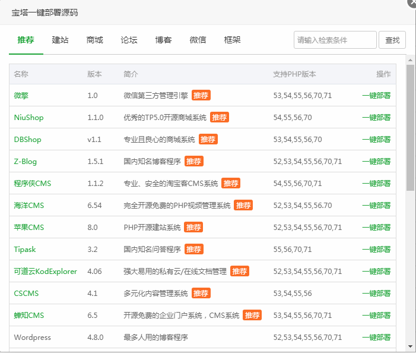Viewport: 416px width, 353px height.
Task: Click the 宝塔一键部署源码 dialog title
Action: [x=45, y=12]
